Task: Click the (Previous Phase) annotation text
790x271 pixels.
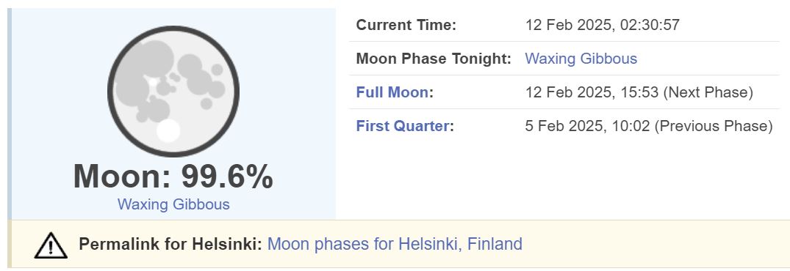Action: [x=714, y=126]
